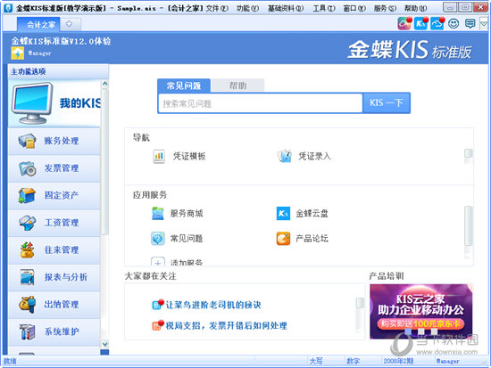Click the K toolbar icon with badge
This screenshot has height=368, width=491.
420,23
